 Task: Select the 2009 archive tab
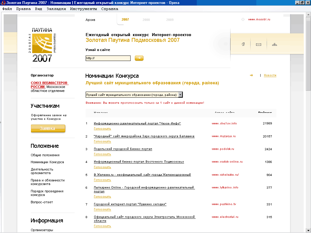(x=170, y=20)
